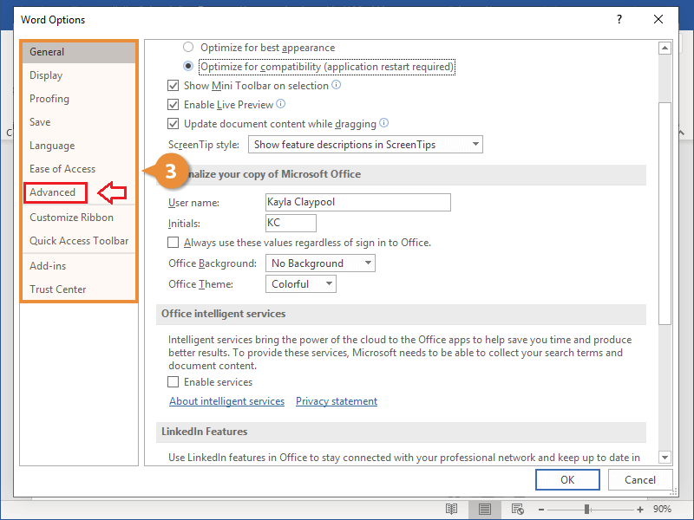Open the Office Background dropdown
Viewport: 694px width, 520px height.
320,263
